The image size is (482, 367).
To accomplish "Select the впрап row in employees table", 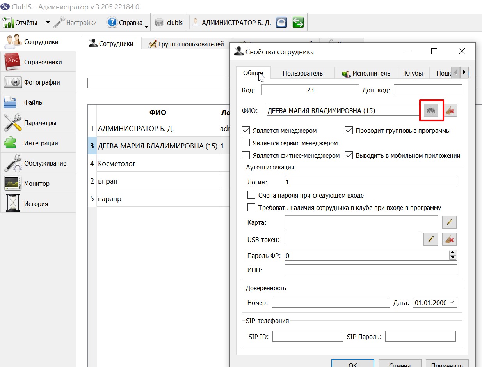I will tap(158, 181).
